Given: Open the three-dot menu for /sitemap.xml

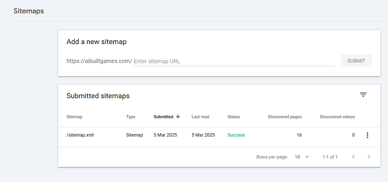Looking at the screenshot, I should [x=367, y=135].
